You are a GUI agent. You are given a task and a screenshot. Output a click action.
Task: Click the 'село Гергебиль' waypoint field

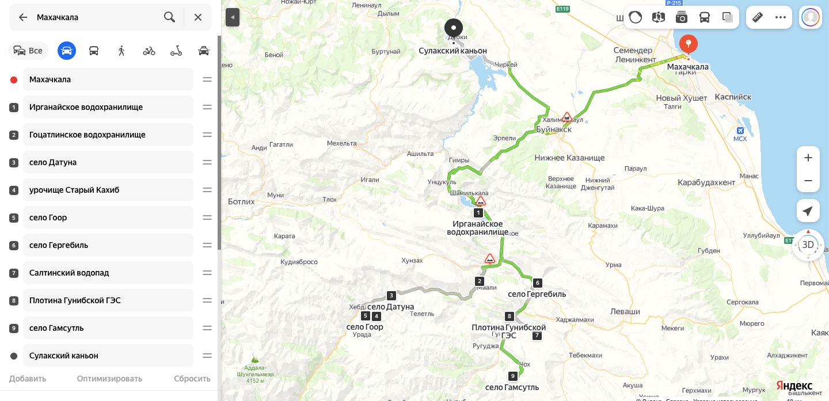[x=108, y=245]
